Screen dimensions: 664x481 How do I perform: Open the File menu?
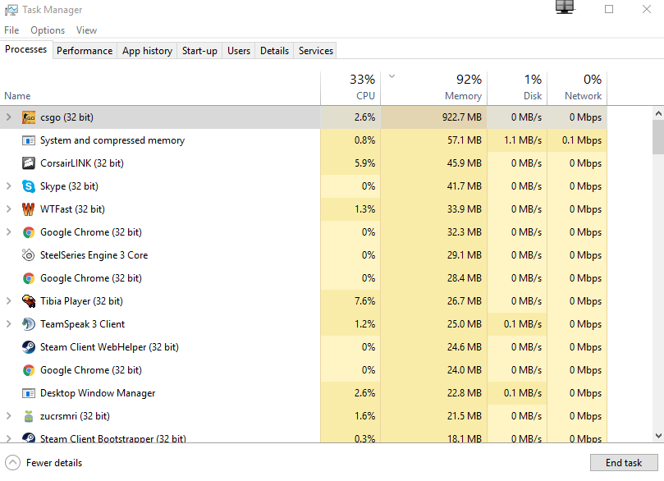tap(11, 30)
